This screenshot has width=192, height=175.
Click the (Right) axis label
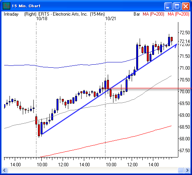point(30,14)
